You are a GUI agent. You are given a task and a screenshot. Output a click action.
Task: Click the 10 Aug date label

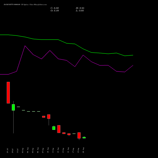click(x=48, y=150)
